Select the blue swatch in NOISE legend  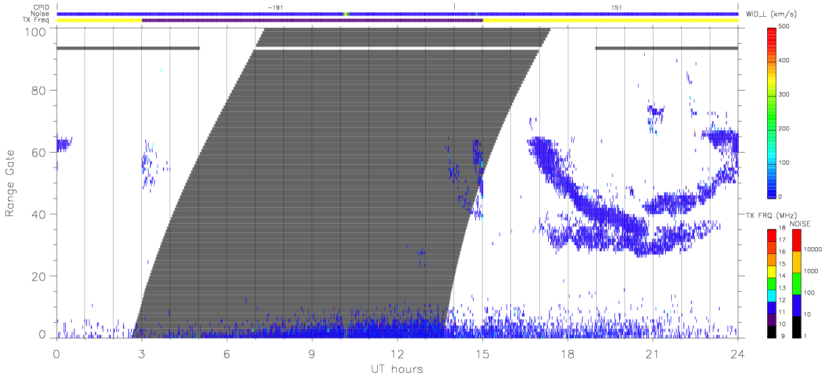coord(796,304)
